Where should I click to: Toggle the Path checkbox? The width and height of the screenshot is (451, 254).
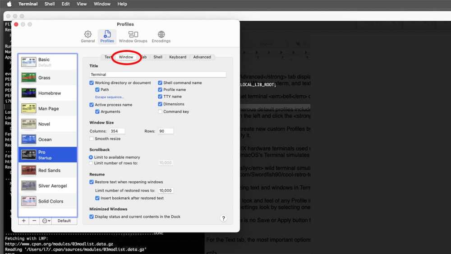pyautogui.click(x=97, y=90)
